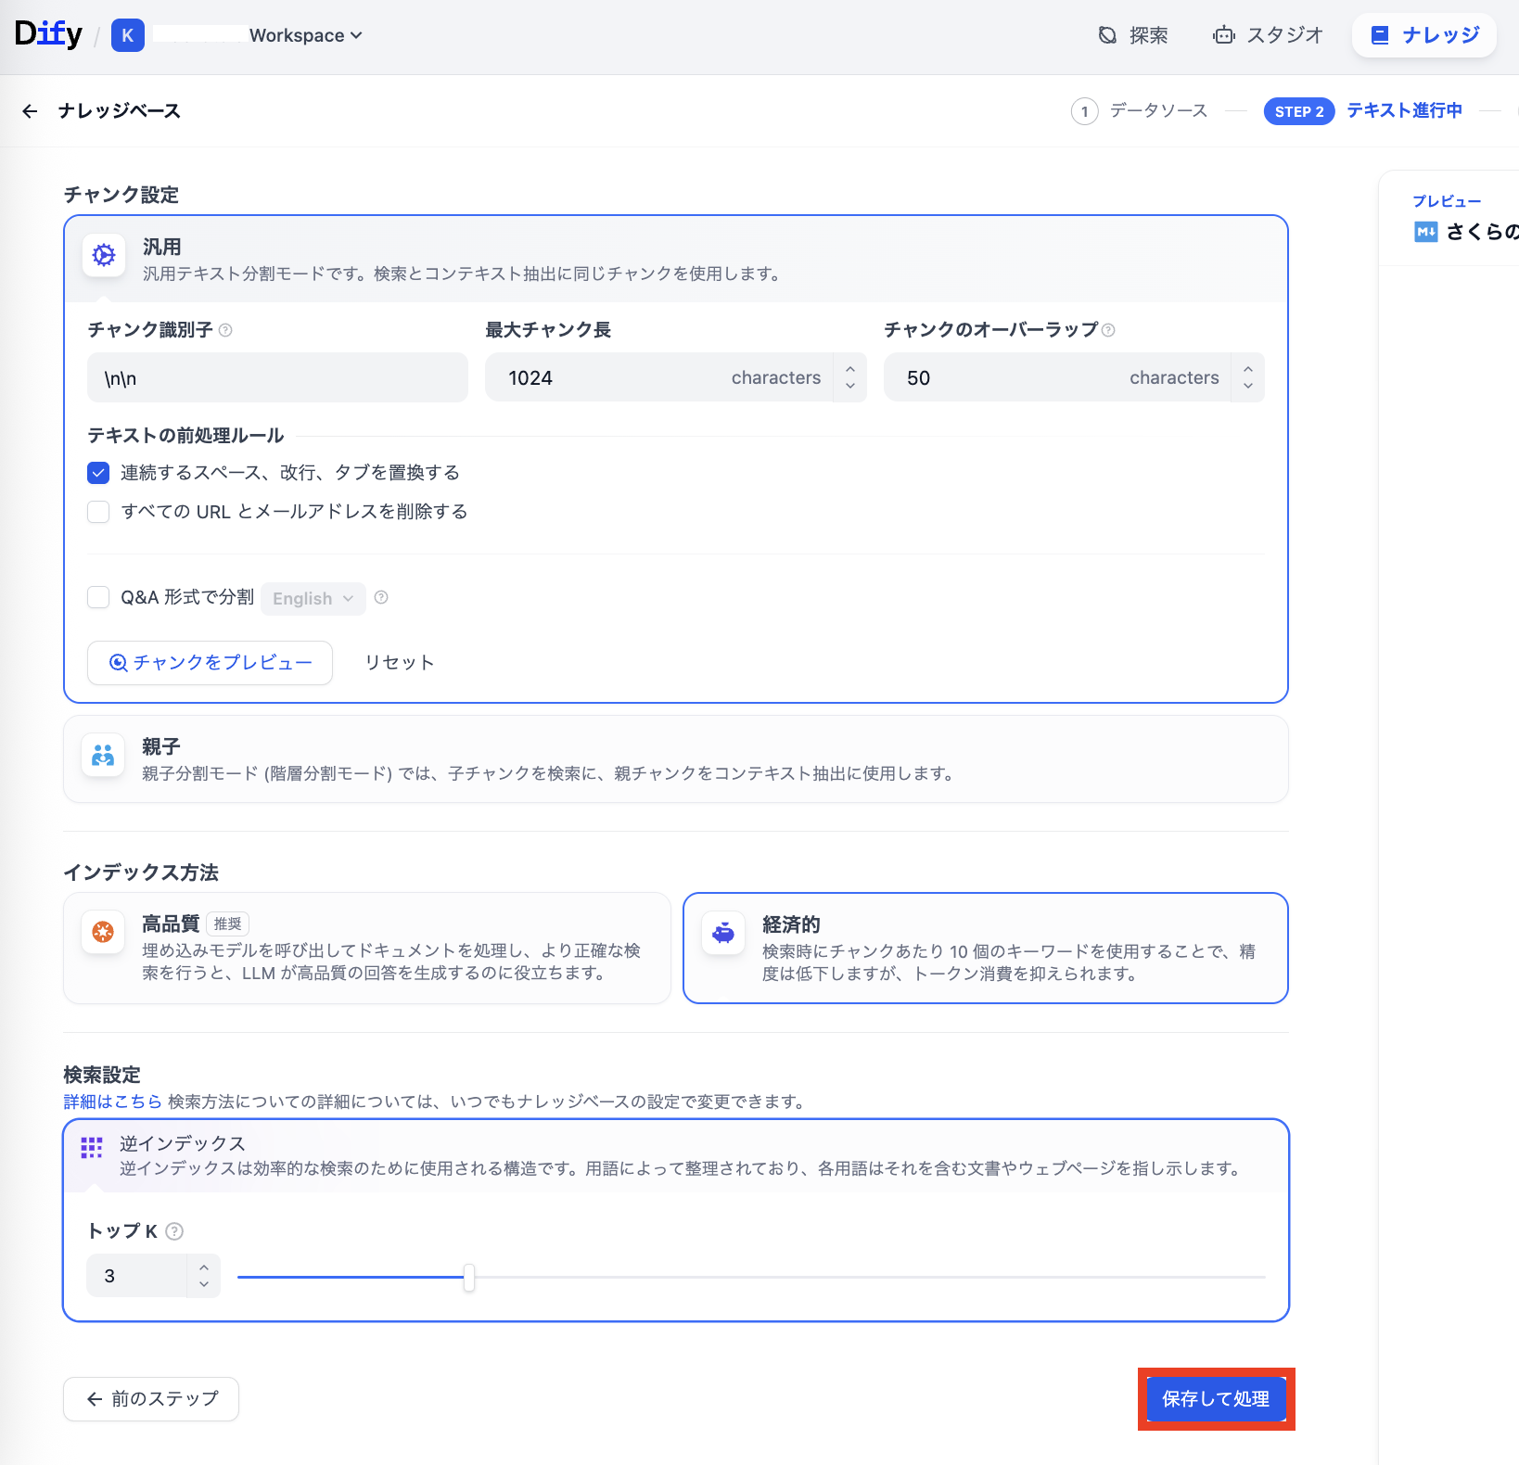Viewport: 1519px width, 1465px height.
Task: Click the Dify logo
Action: [x=48, y=34]
